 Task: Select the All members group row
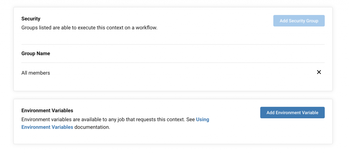point(173,73)
